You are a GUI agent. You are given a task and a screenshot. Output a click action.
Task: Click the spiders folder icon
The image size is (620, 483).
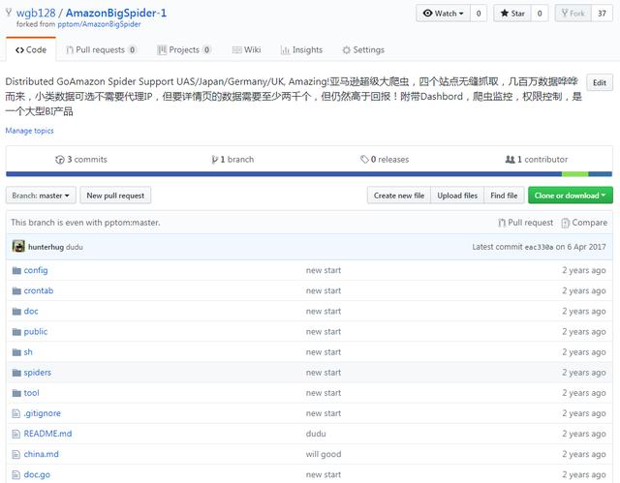click(x=16, y=373)
